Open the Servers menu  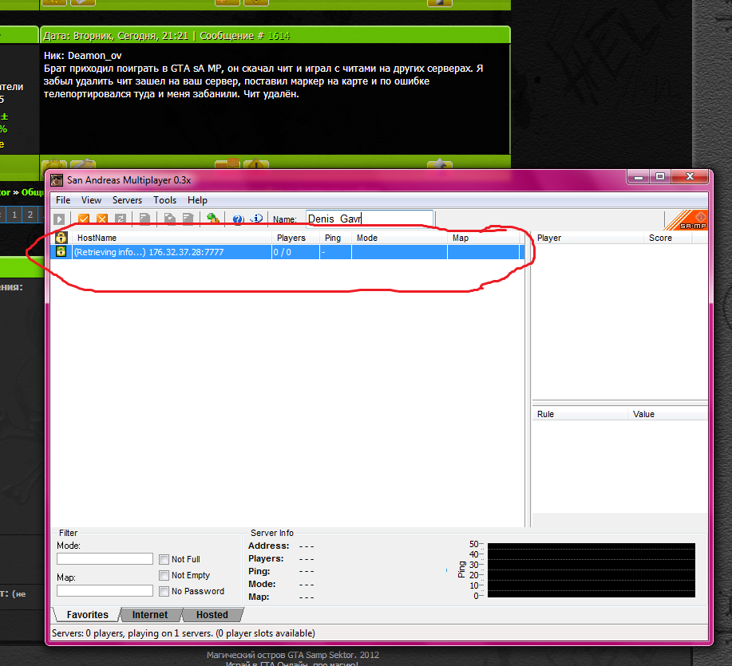coord(127,200)
